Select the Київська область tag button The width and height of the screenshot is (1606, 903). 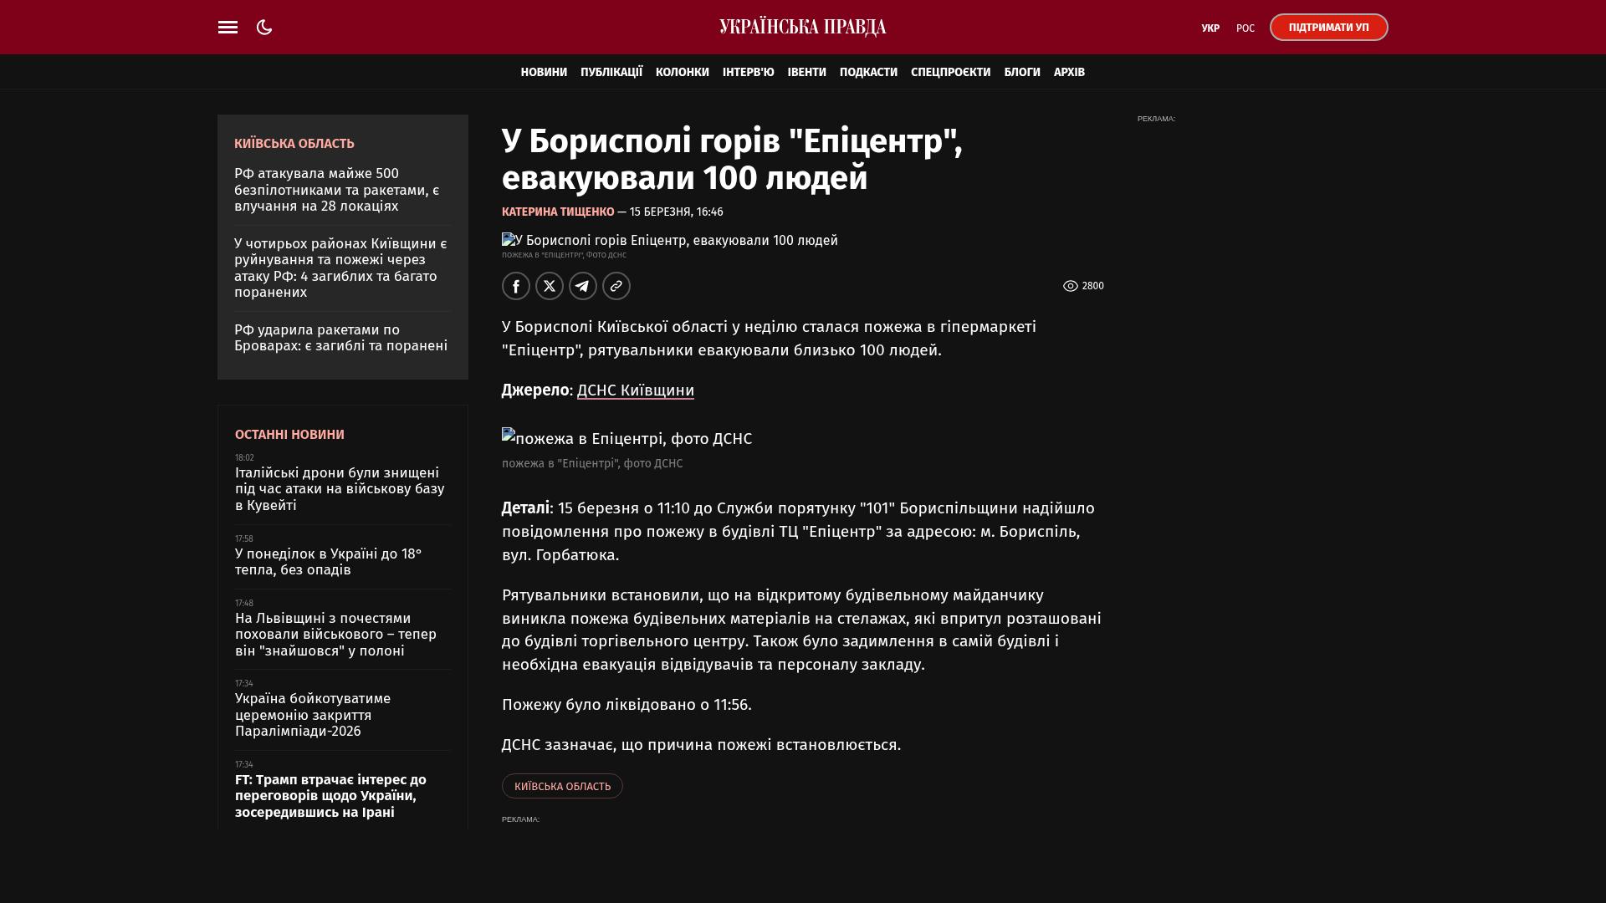[562, 786]
